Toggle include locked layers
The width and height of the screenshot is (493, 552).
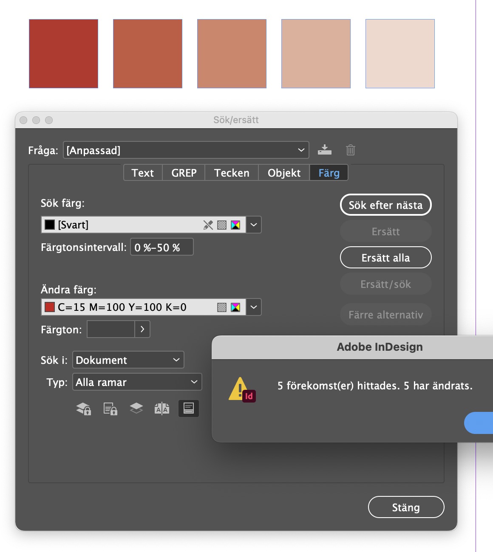tap(84, 408)
